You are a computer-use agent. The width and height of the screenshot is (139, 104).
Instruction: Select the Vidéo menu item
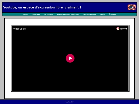pyautogui.click(x=102, y=14)
